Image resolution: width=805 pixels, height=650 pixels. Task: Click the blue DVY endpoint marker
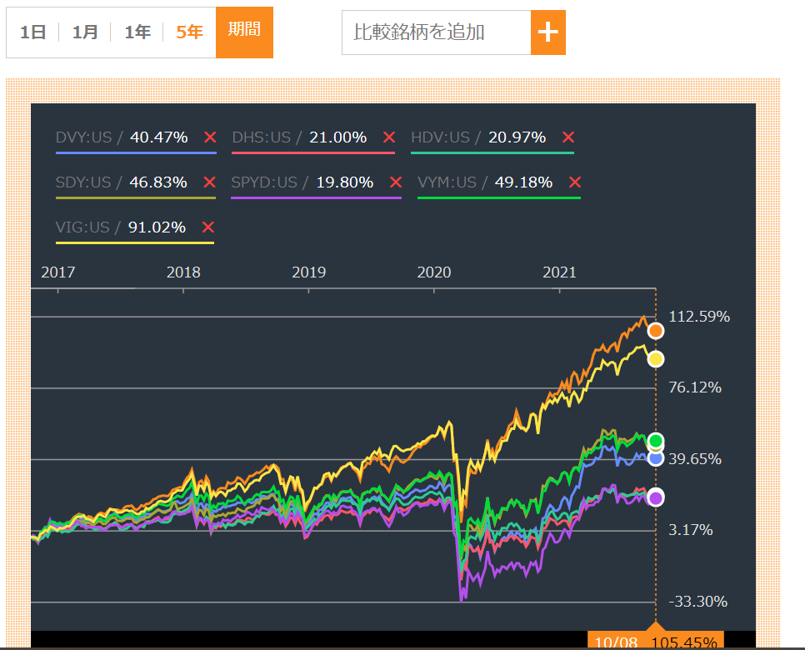coord(656,458)
